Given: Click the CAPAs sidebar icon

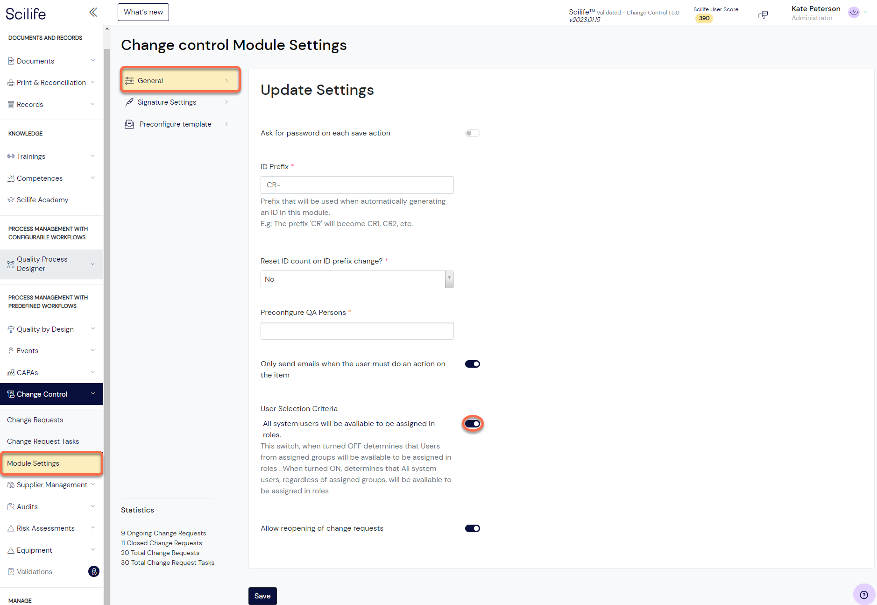Looking at the screenshot, I should click(11, 373).
